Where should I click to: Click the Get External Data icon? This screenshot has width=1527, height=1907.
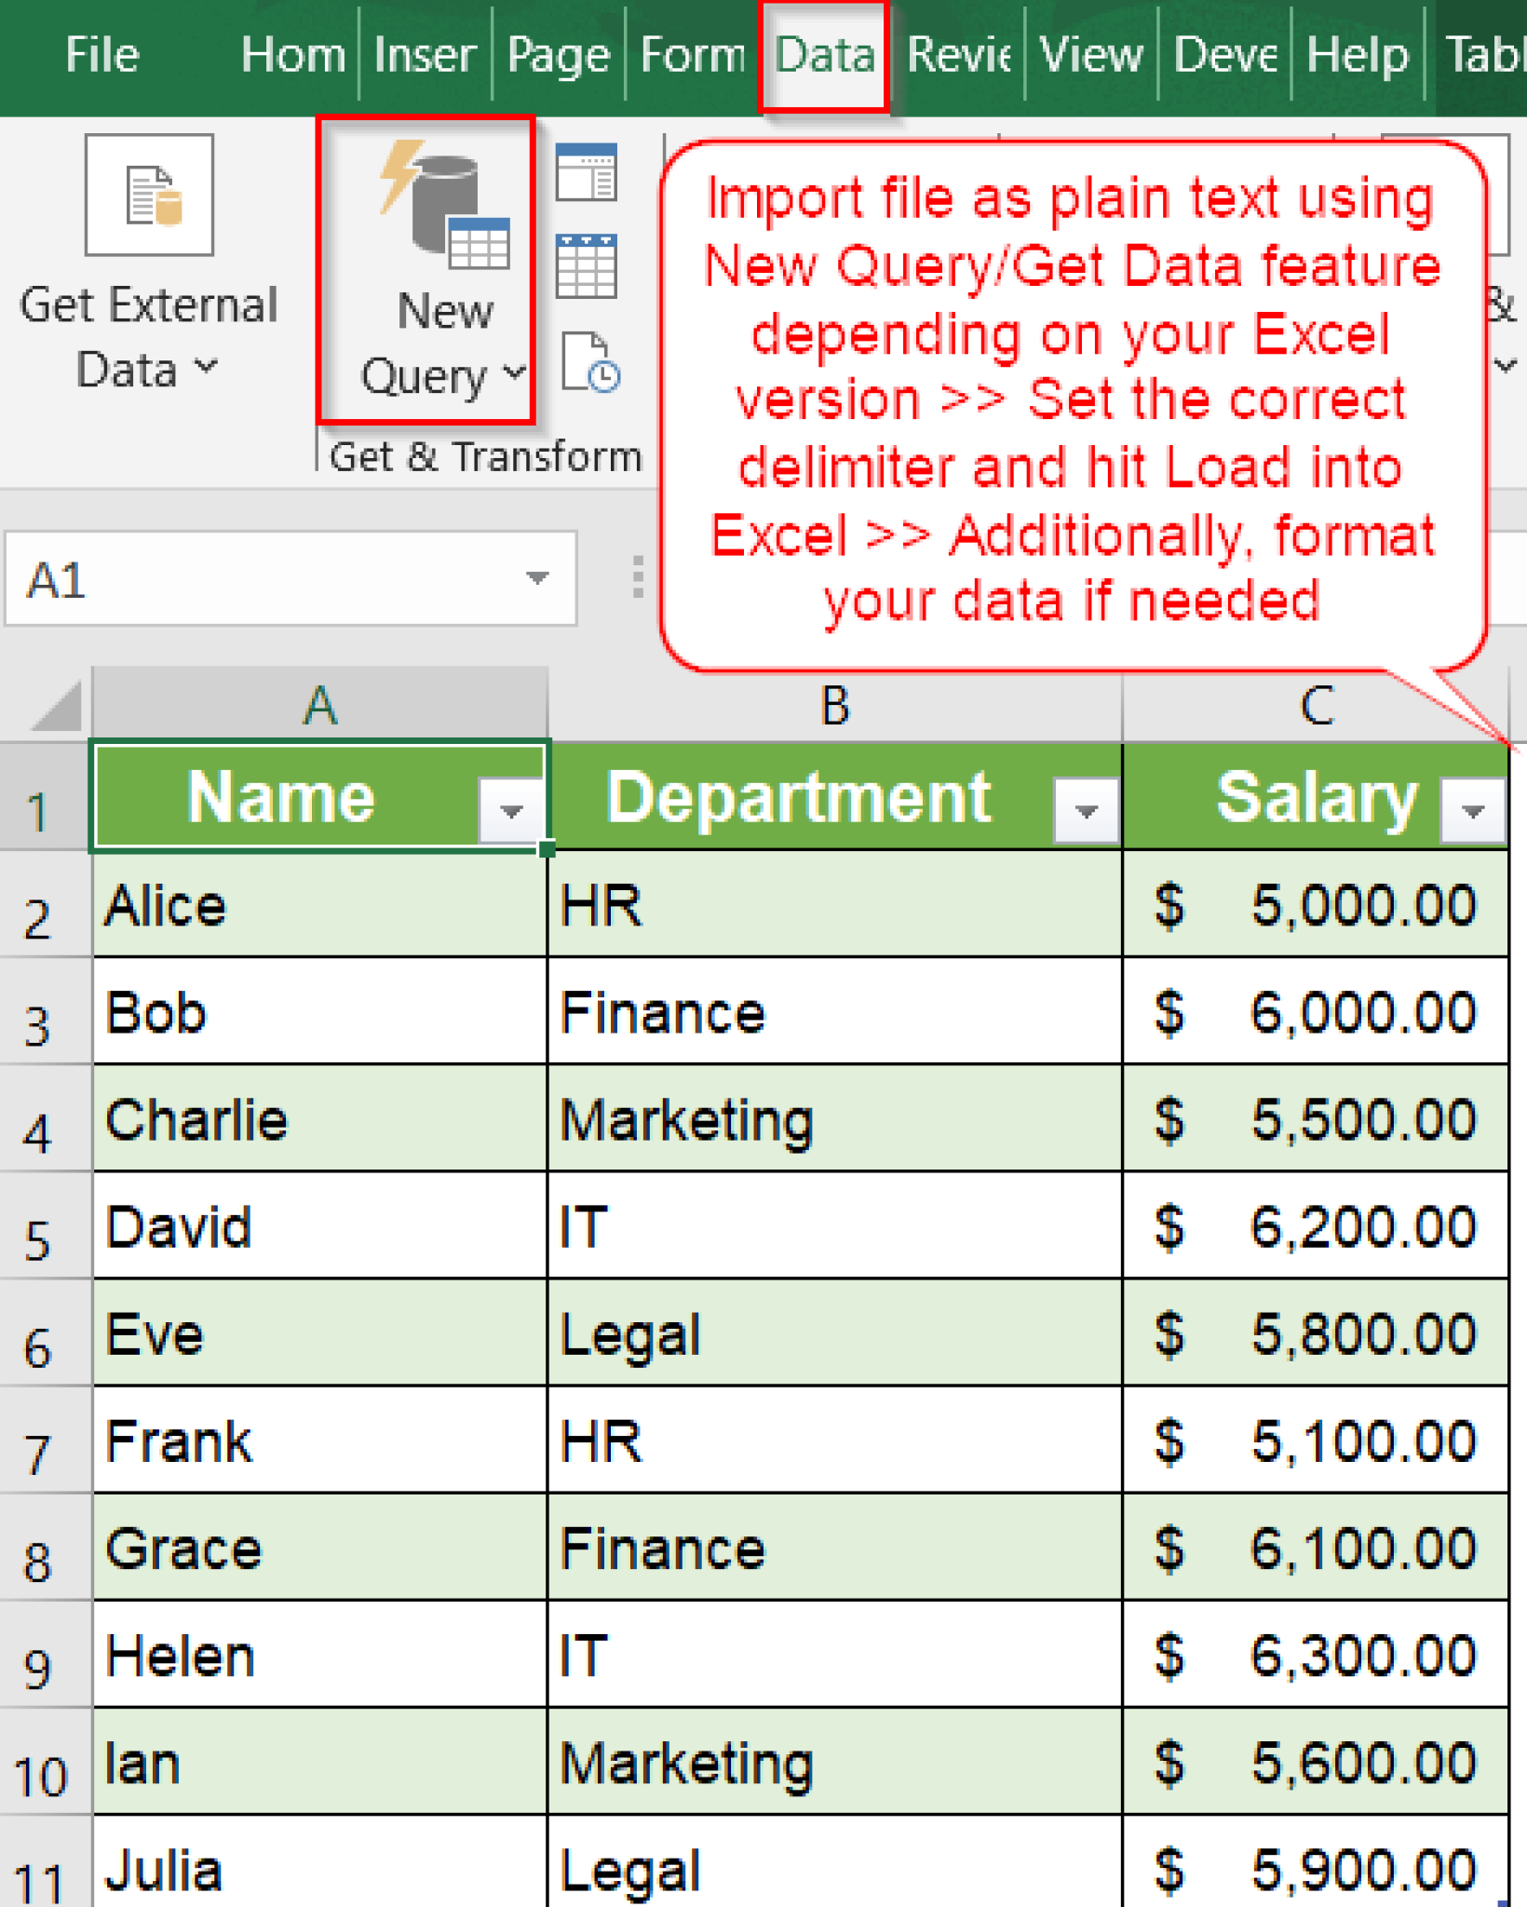[x=149, y=196]
